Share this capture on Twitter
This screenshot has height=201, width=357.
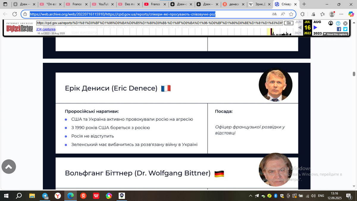click(345, 29)
